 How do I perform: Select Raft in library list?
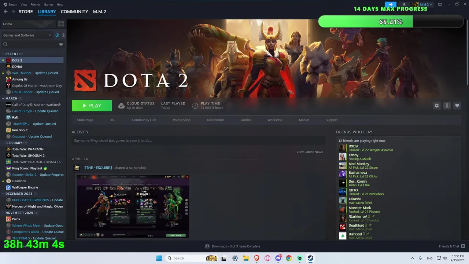tap(15, 117)
